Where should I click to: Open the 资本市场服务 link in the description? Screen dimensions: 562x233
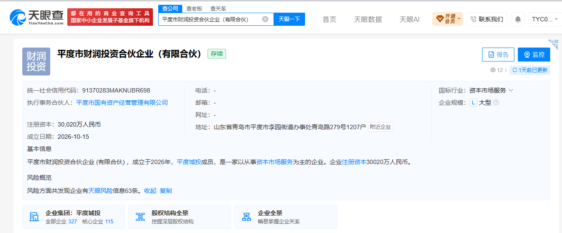pos(274,162)
